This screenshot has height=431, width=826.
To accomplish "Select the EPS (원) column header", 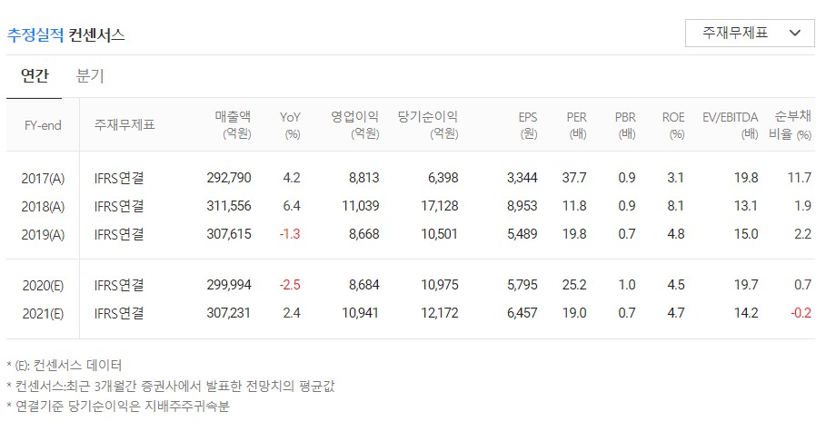I will 527,124.
